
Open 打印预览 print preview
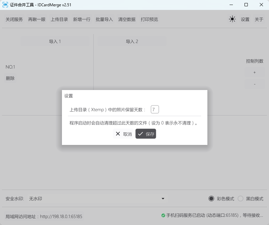click(x=149, y=20)
